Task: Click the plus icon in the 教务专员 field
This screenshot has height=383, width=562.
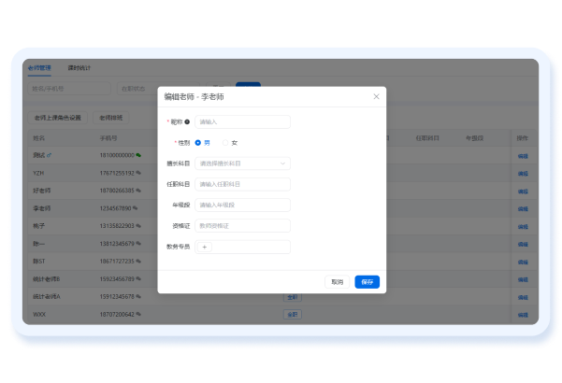Action: coord(205,247)
